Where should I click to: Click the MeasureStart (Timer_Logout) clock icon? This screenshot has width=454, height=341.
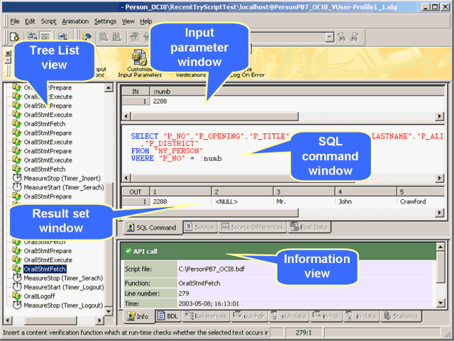(x=17, y=287)
